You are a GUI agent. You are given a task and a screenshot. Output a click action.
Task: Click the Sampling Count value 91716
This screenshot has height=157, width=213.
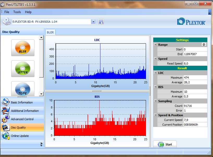(195, 106)
